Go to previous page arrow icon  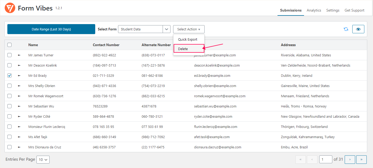pyautogui.click(x=312, y=159)
